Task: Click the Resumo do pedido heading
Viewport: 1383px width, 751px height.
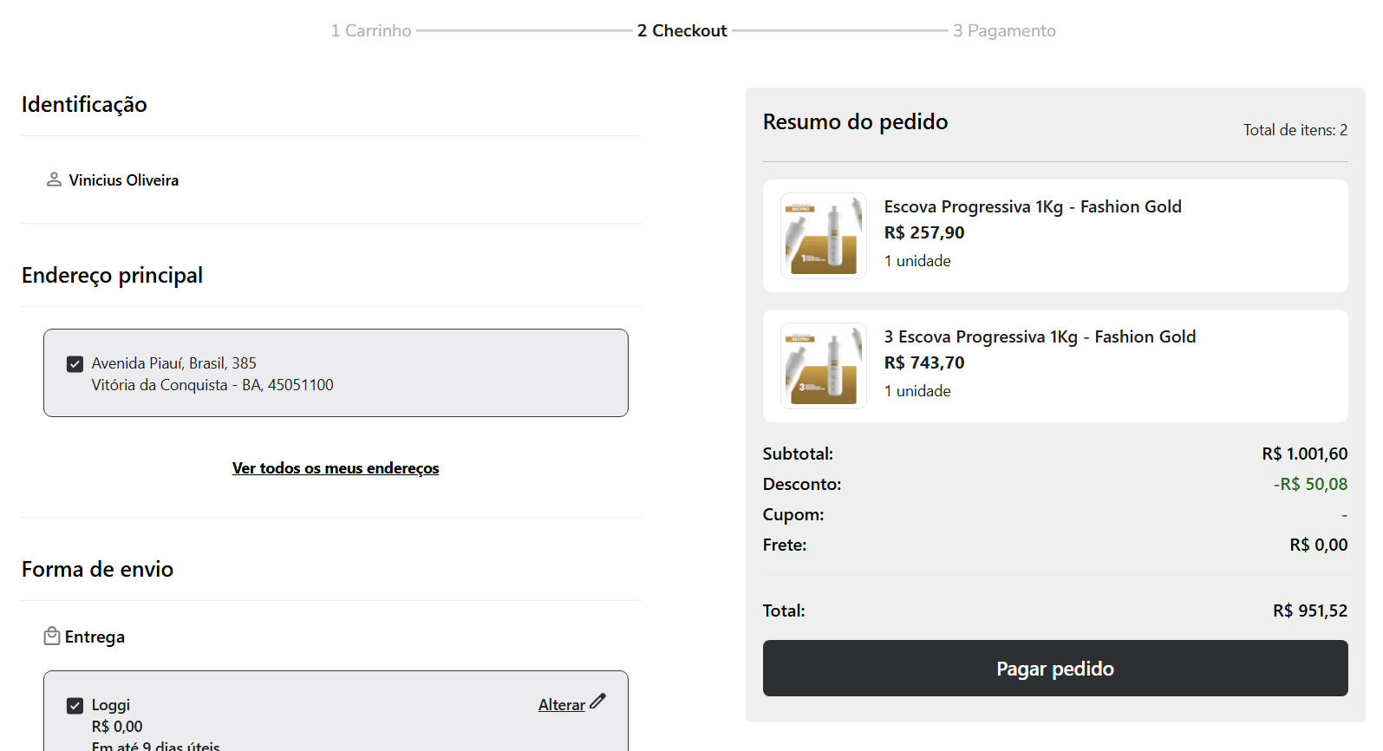Action: click(x=855, y=121)
